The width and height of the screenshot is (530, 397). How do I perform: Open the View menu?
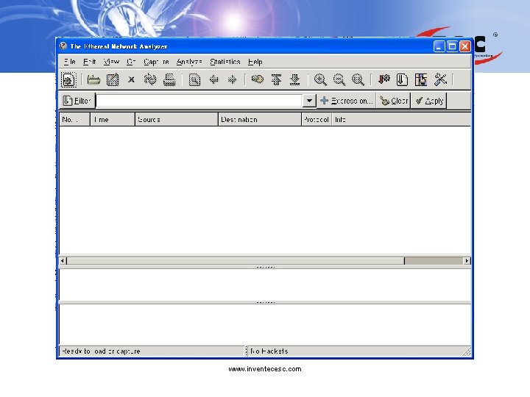click(111, 62)
